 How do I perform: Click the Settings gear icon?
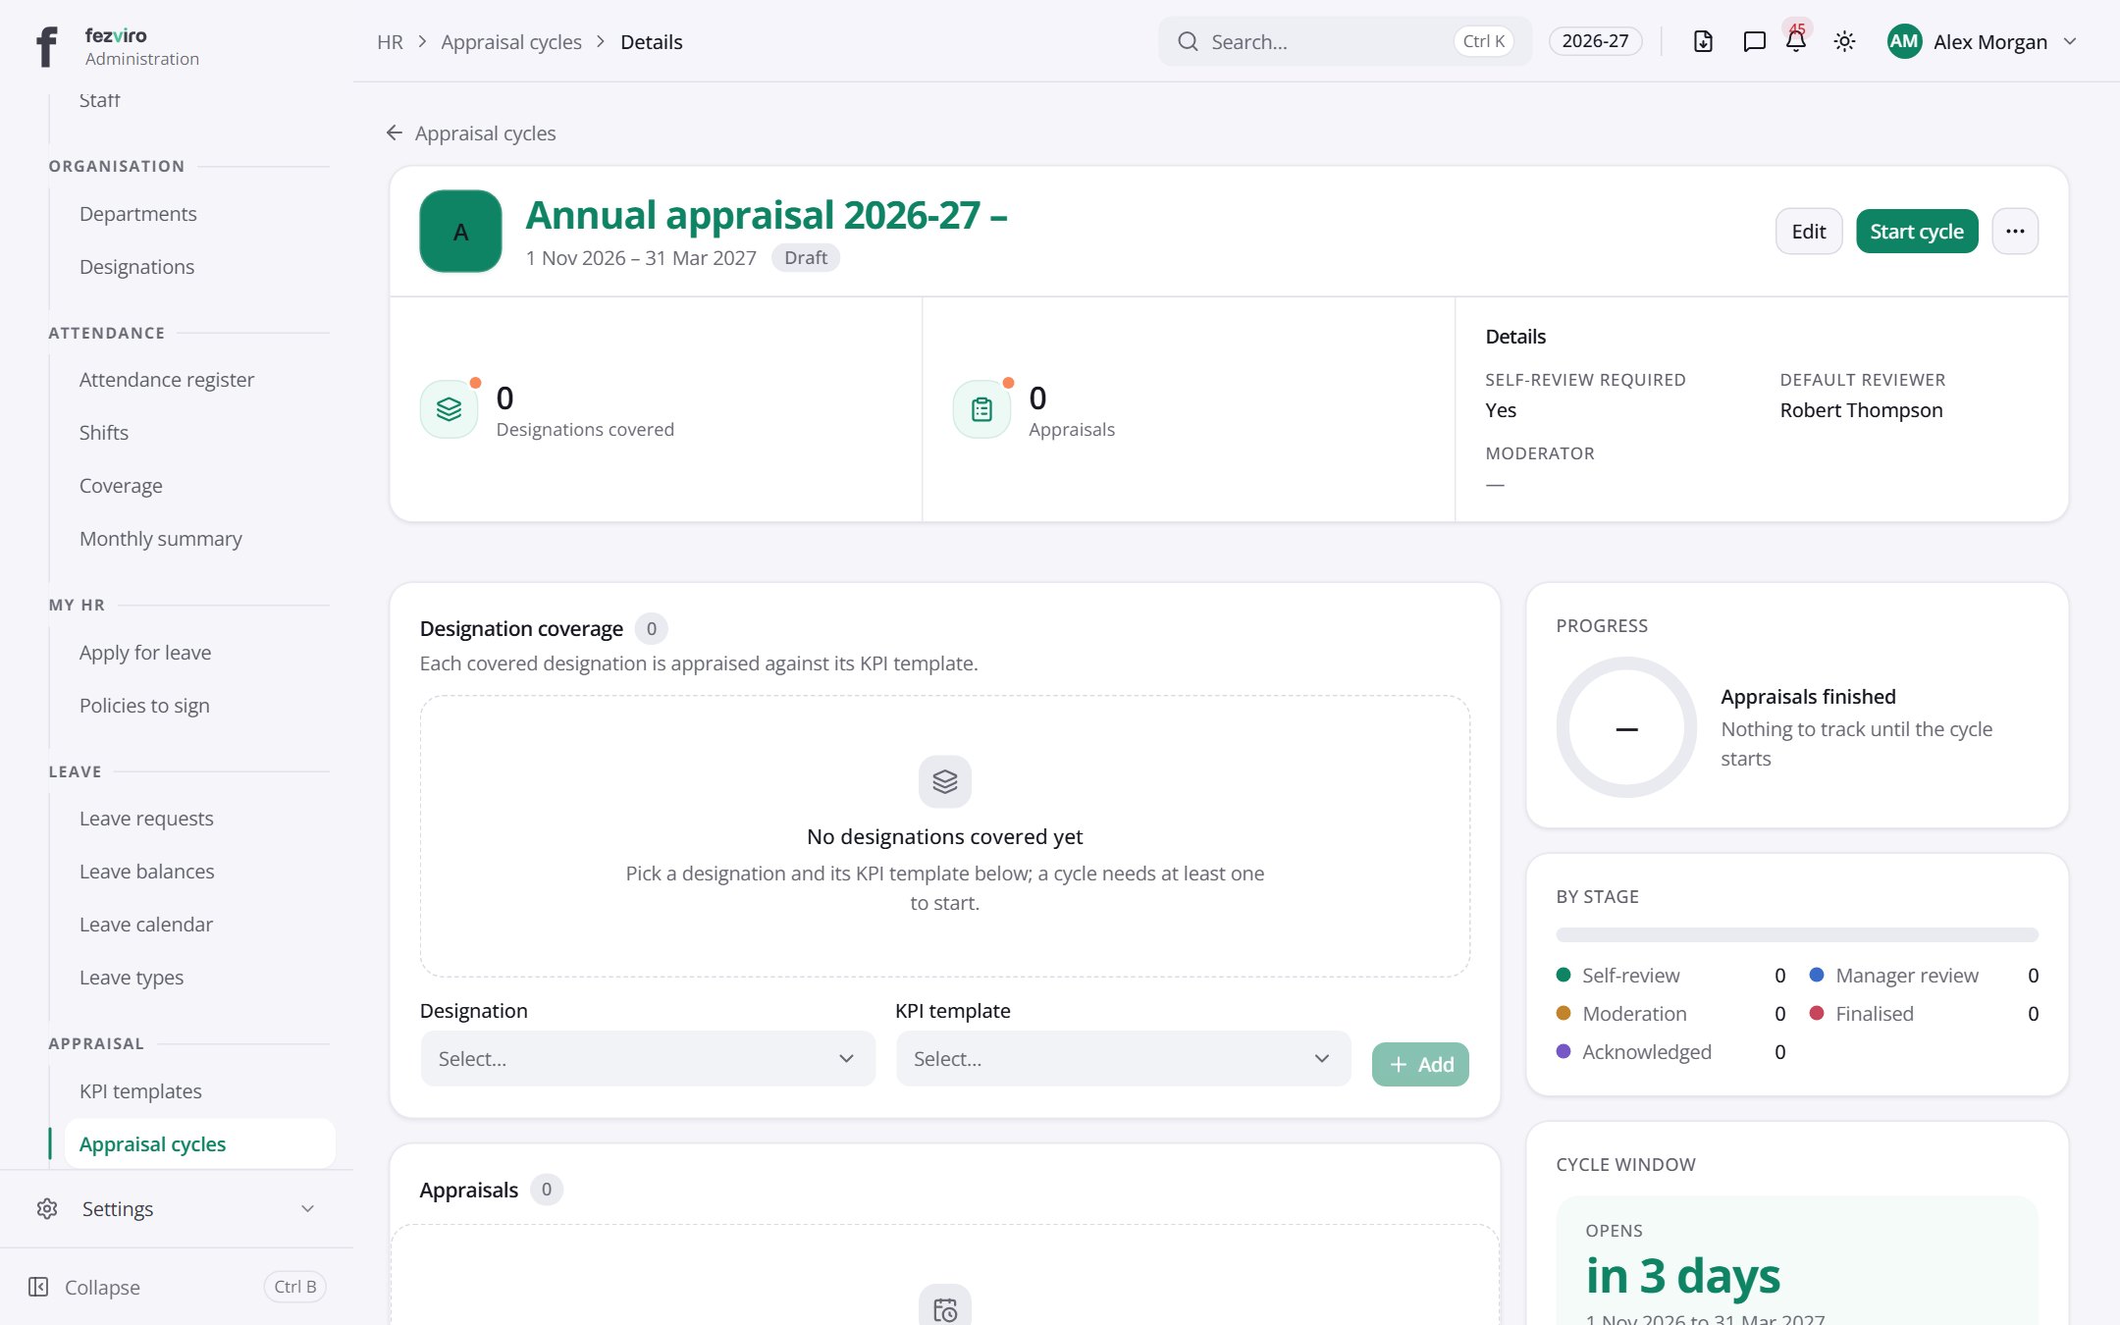(47, 1208)
